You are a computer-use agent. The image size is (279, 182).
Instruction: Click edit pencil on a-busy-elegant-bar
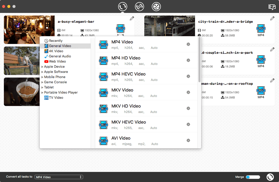tap(132, 18)
